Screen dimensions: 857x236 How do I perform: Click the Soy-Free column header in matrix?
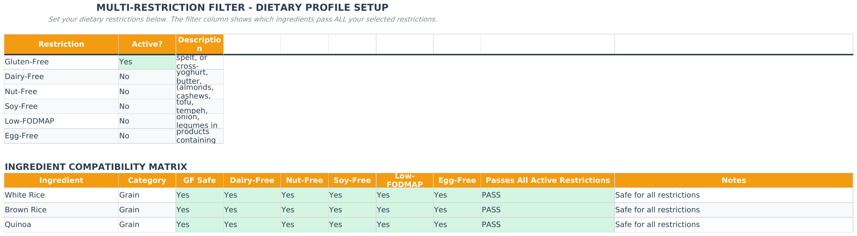pyautogui.click(x=352, y=180)
